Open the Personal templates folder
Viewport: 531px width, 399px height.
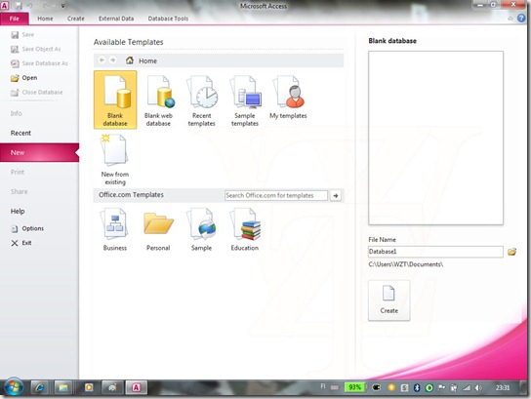click(x=158, y=229)
